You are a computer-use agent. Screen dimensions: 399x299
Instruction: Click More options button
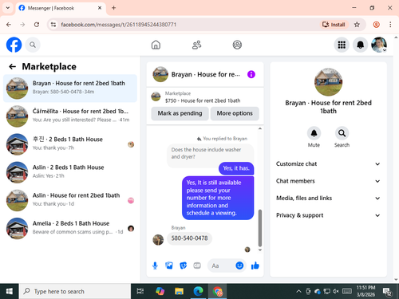pos(235,113)
